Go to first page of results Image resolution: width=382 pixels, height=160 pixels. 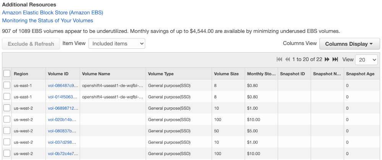tap(279, 59)
